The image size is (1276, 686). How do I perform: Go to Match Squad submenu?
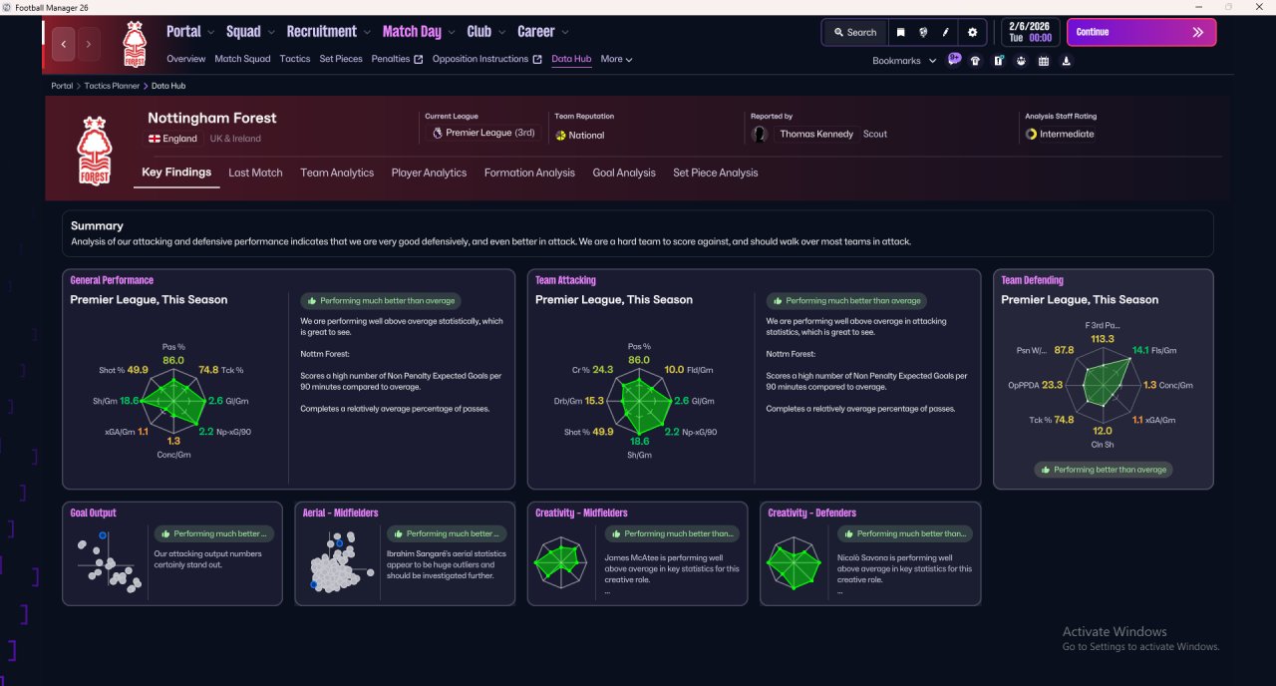coord(242,59)
